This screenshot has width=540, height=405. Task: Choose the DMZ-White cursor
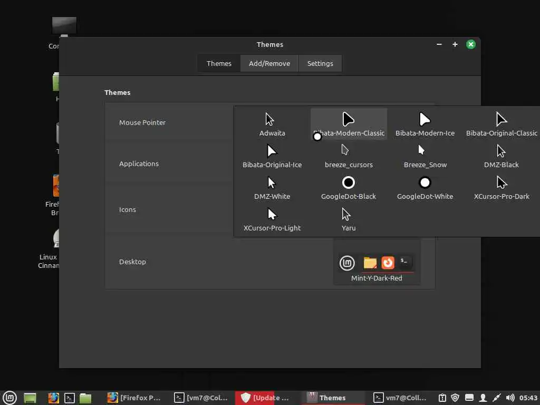(x=272, y=188)
